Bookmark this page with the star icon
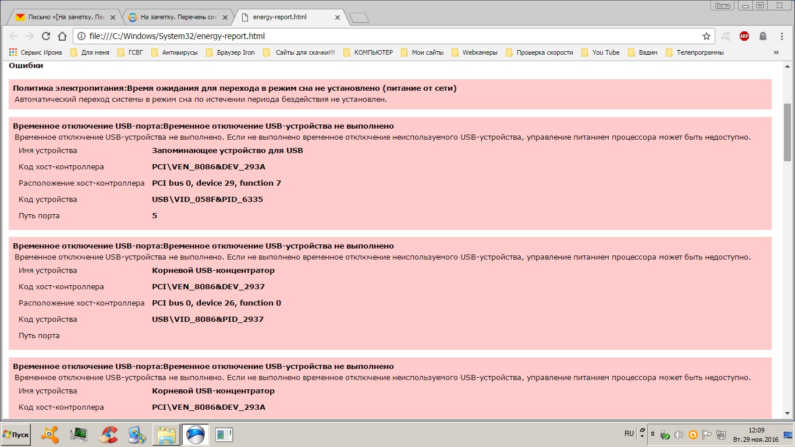 [x=707, y=36]
